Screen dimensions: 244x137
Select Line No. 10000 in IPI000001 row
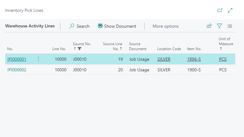click(61, 59)
